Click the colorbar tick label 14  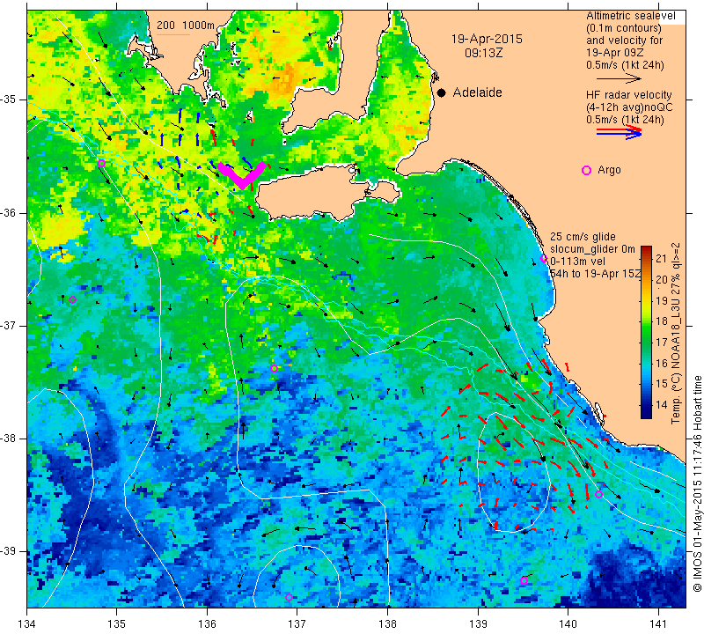click(x=662, y=405)
